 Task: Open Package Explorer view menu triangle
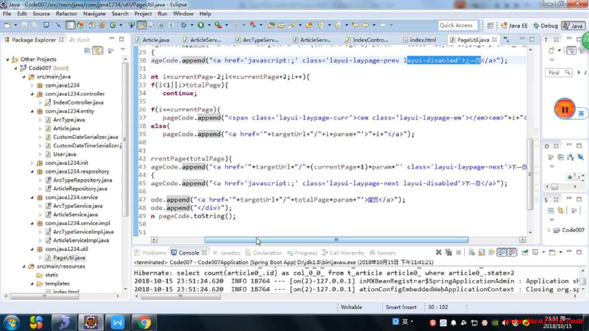(123, 50)
